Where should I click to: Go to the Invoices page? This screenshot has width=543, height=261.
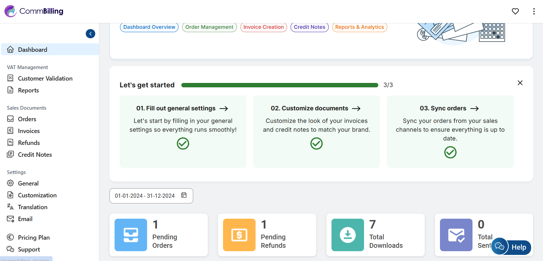28,131
